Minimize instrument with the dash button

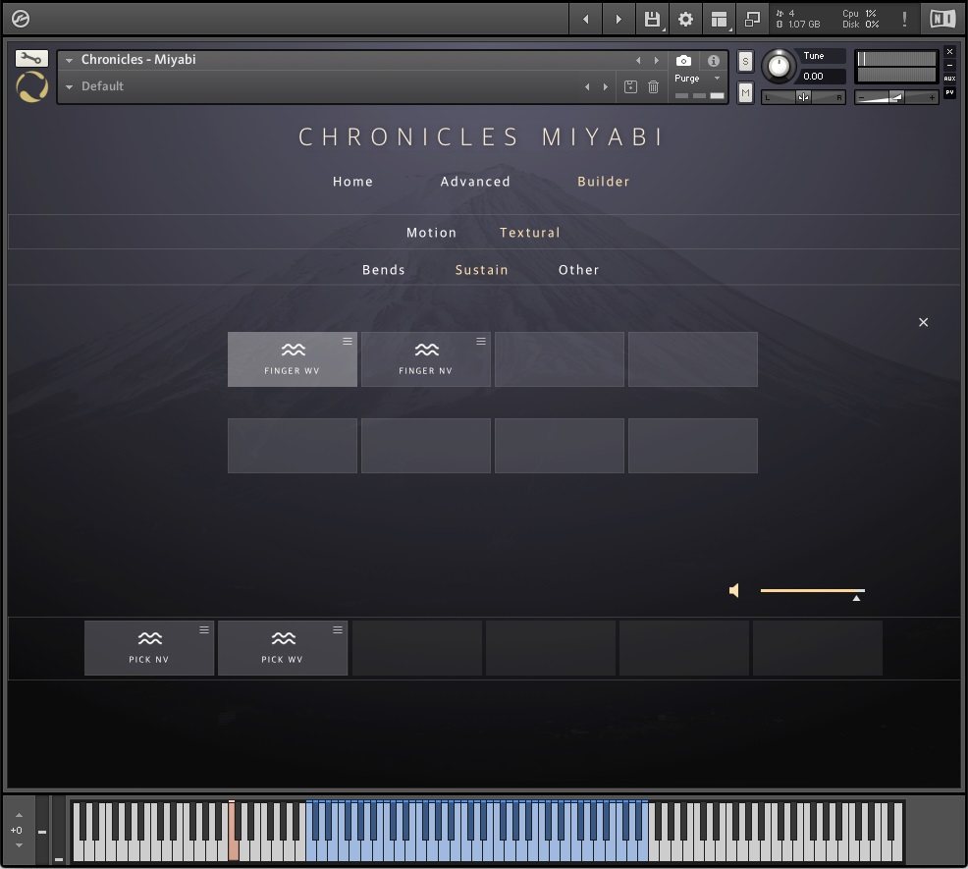[949, 65]
